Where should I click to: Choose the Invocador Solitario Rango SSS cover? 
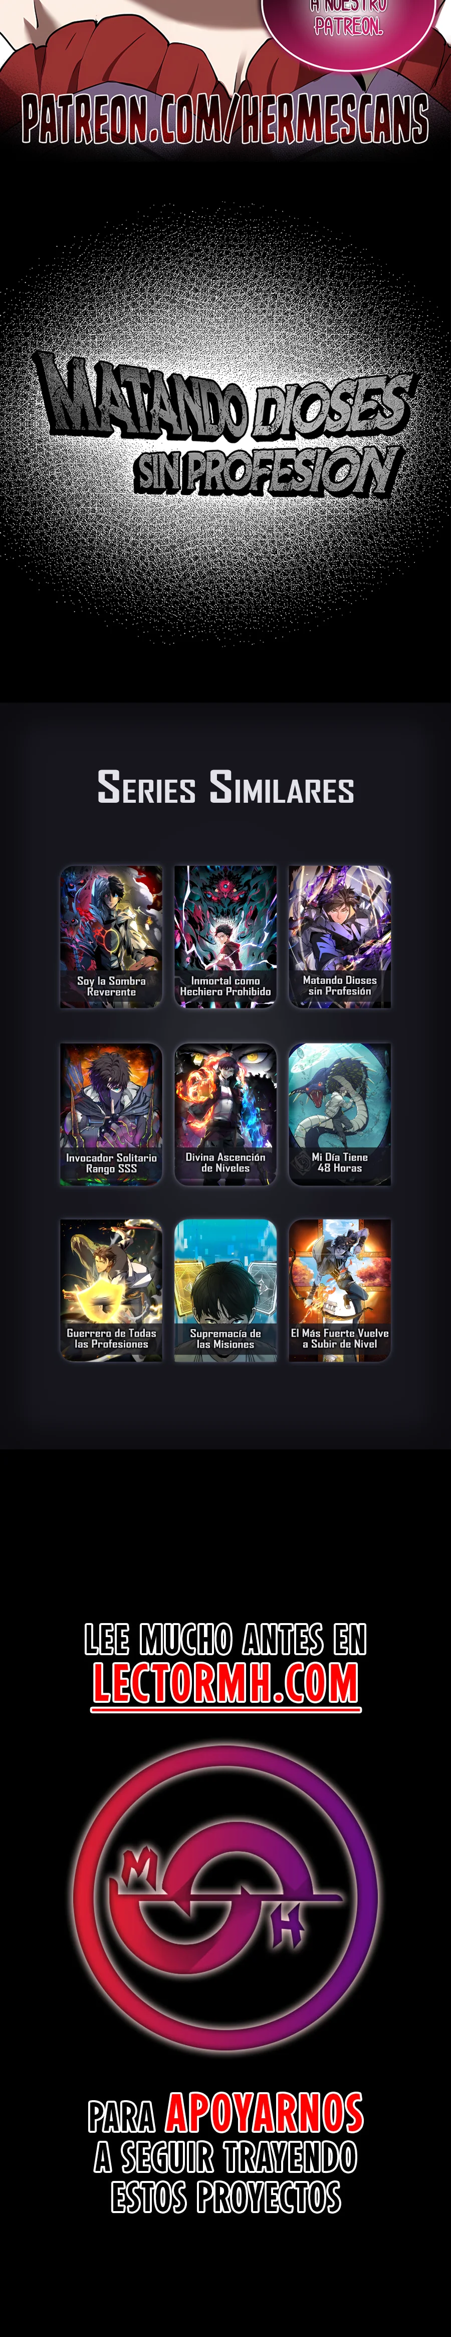111,1113
